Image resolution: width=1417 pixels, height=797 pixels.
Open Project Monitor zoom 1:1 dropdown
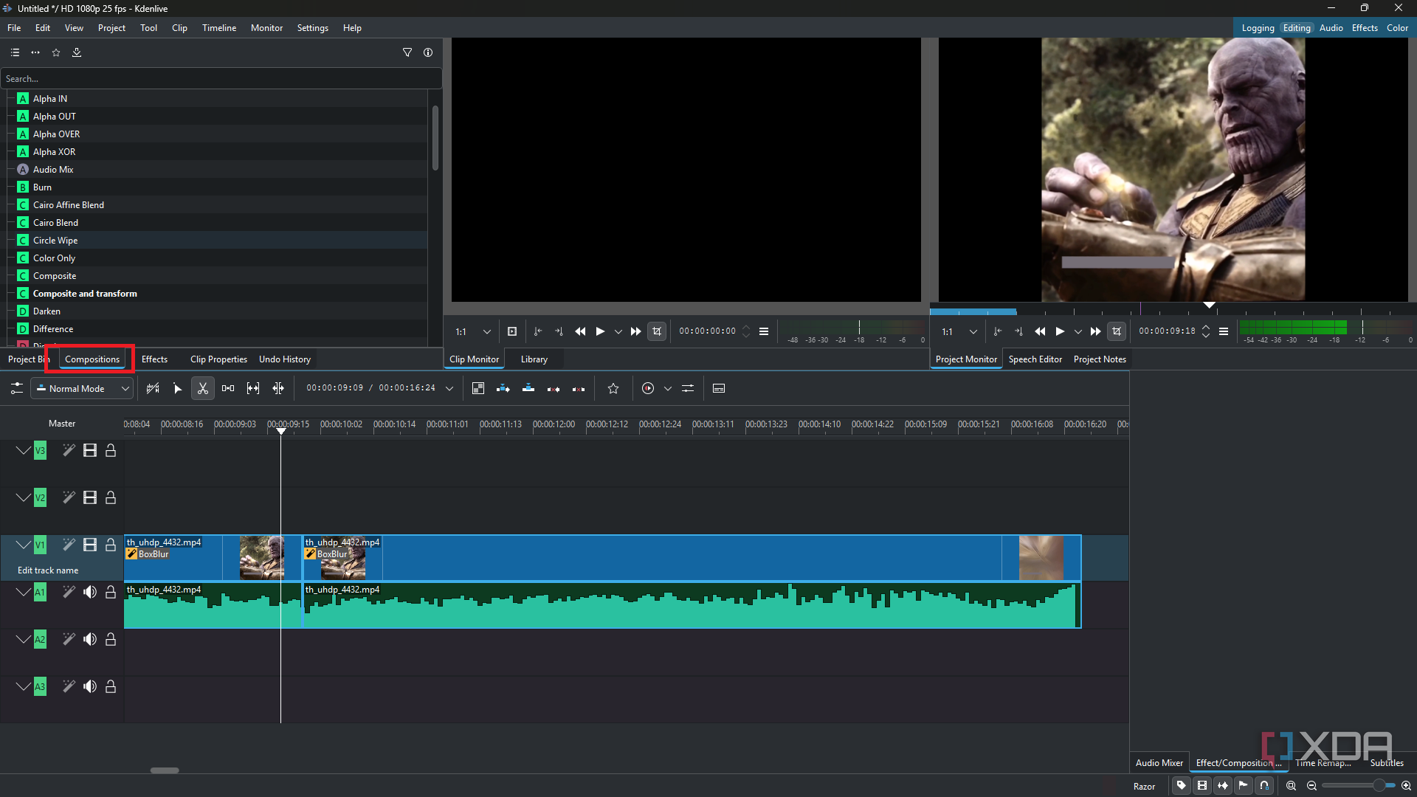coord(959,331)
